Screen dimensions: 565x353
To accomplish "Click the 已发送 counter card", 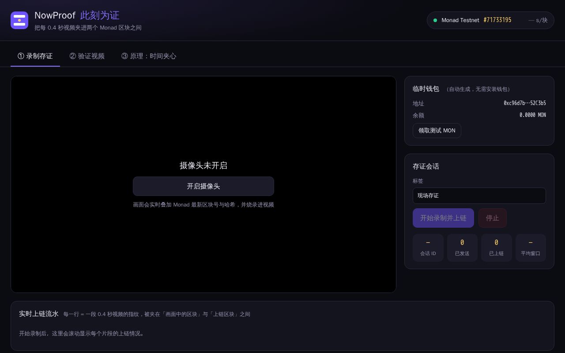I will point(462,248).
